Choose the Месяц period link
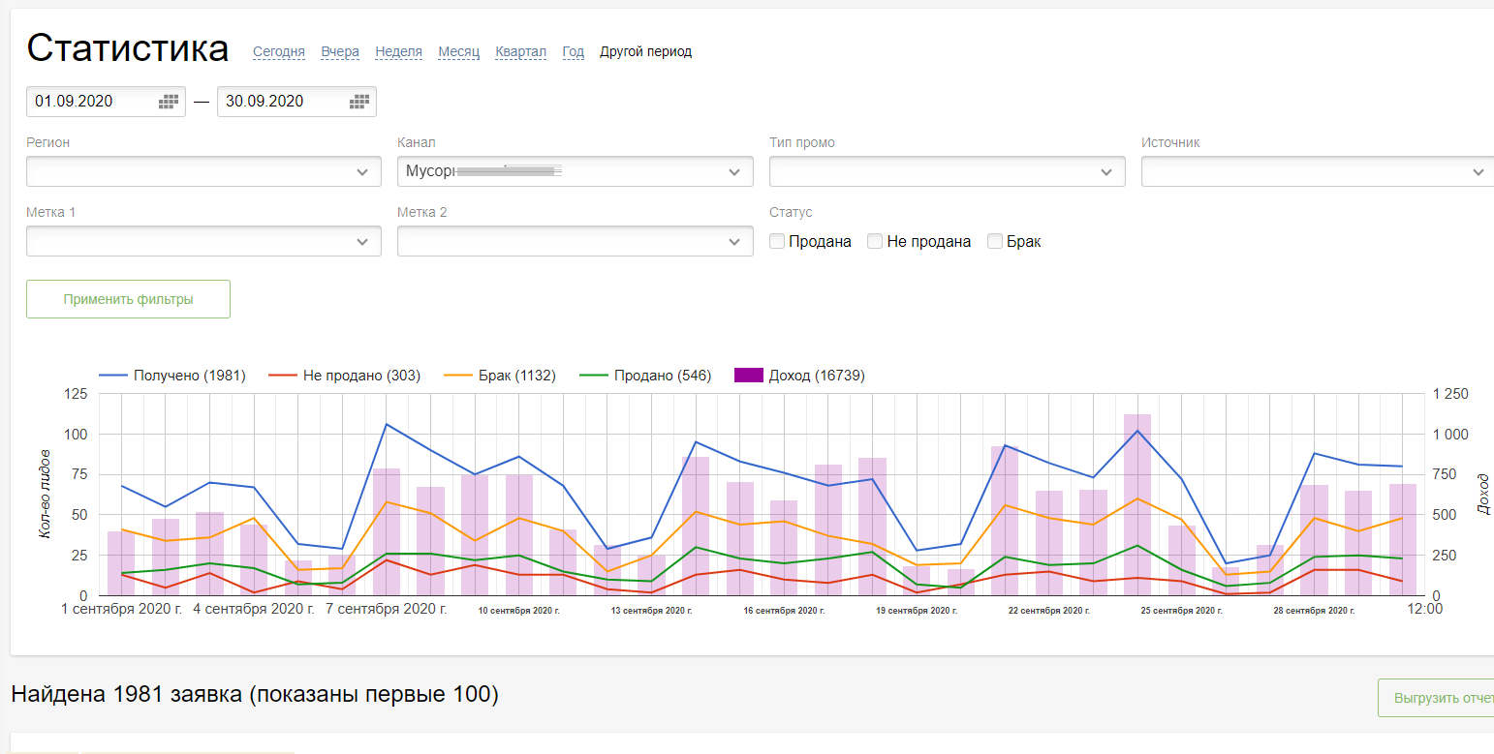 click(458, 52)
